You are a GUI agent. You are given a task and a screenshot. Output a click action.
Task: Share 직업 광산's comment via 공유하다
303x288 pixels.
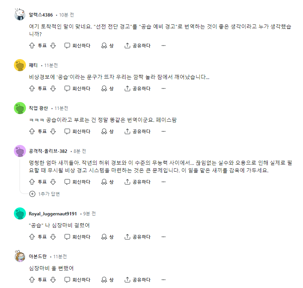(x=137, y=132)
